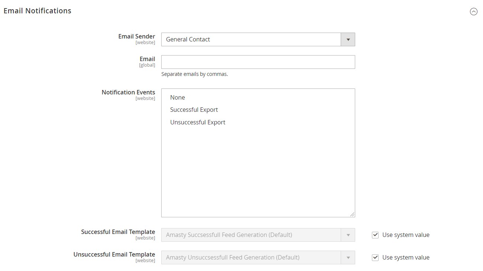Choose Unsuccessful Export notification event

pos(198,122)
